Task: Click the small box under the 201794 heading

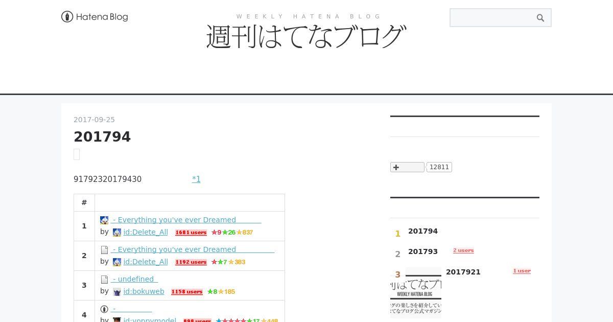Action: (77, 154)
